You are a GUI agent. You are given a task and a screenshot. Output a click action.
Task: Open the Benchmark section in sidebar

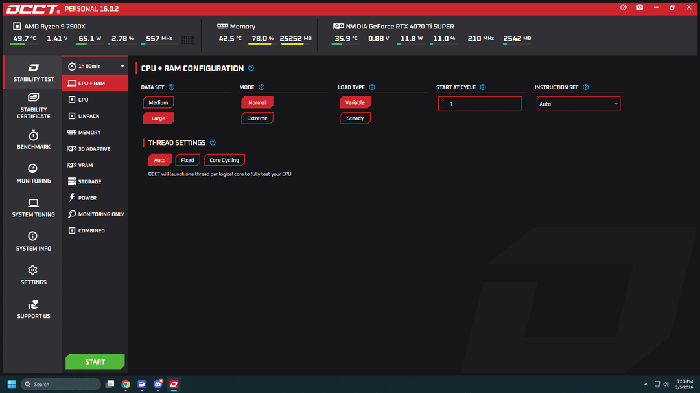pos(34,140)
